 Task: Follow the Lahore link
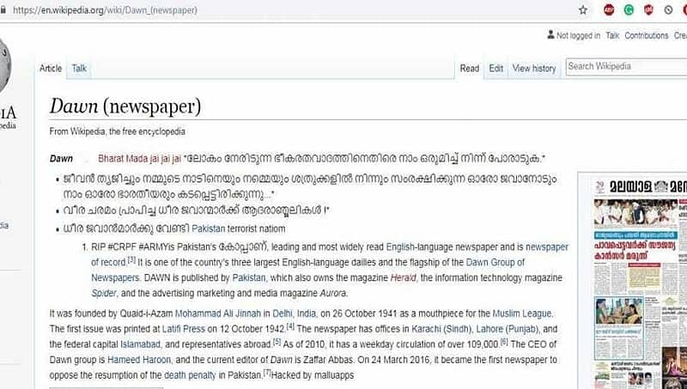489,329
